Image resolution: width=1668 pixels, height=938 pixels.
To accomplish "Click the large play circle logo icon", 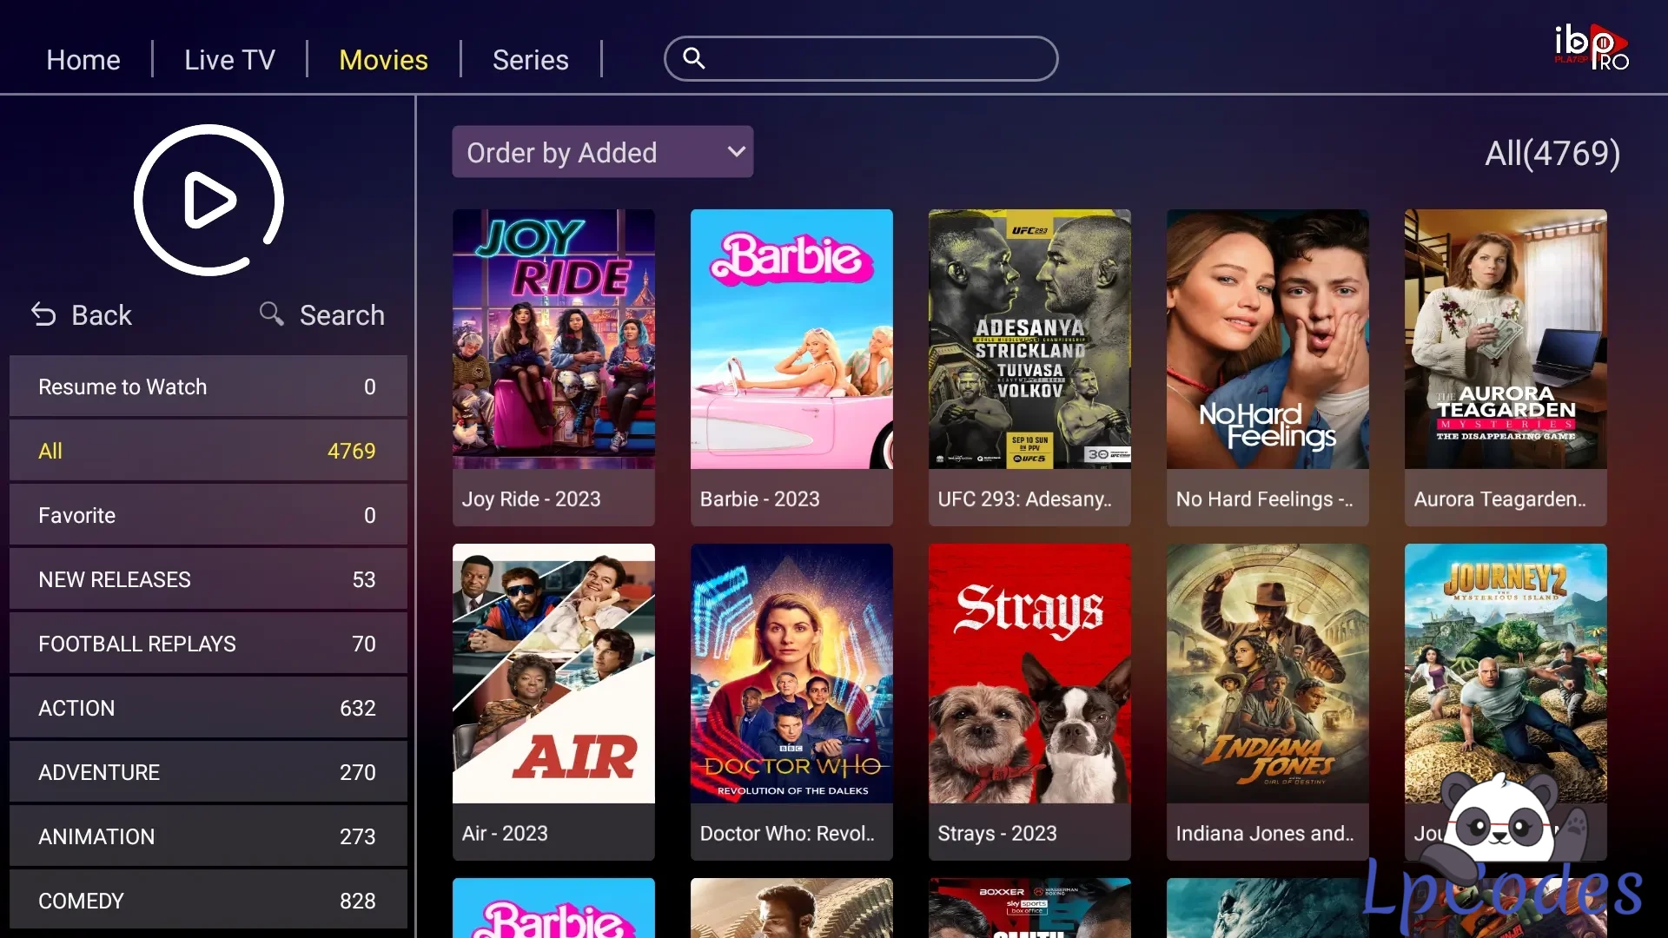I will (x=208, y=200).
